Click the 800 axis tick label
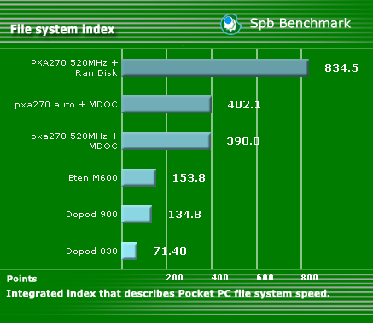The image size is (373, 323). [x=309, y=278]
